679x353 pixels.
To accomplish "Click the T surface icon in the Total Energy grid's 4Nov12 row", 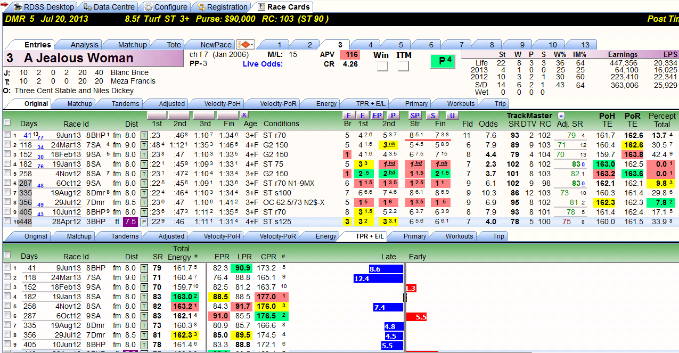I will click(x=144, y=306).
